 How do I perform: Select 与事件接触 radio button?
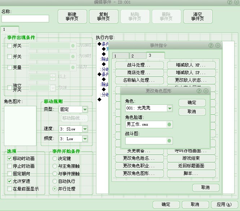[54, 174]
